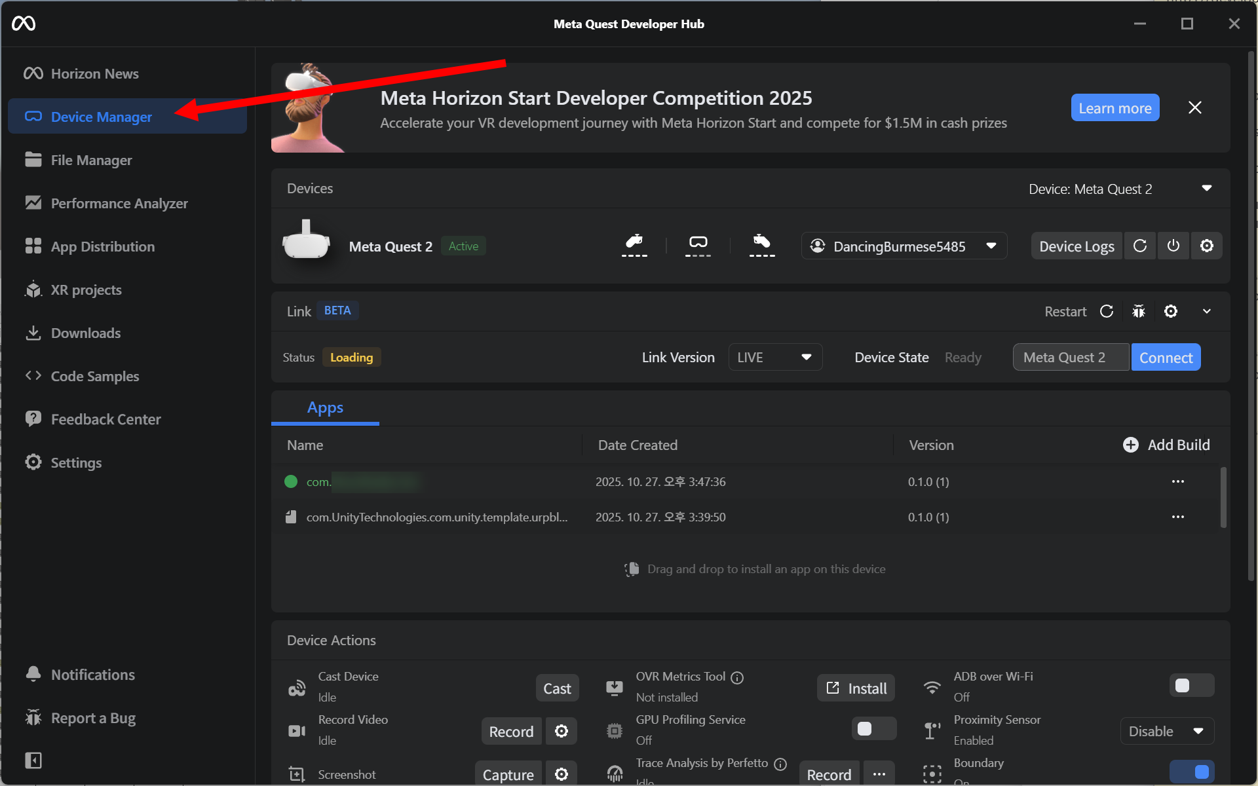Select the Apps tab
The image size is (1258, 786).
pos(325,407)
